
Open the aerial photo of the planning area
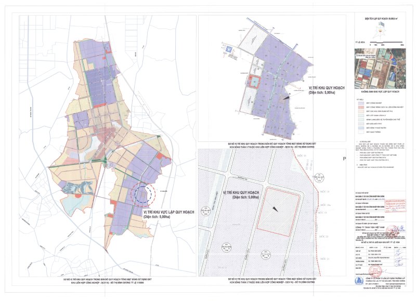(x=380, y=69)
